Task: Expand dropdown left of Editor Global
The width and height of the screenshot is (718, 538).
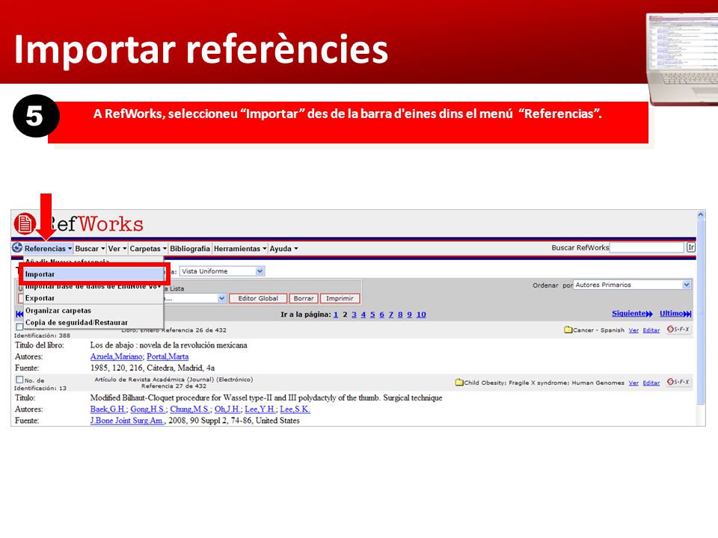Action: point(221,298)
